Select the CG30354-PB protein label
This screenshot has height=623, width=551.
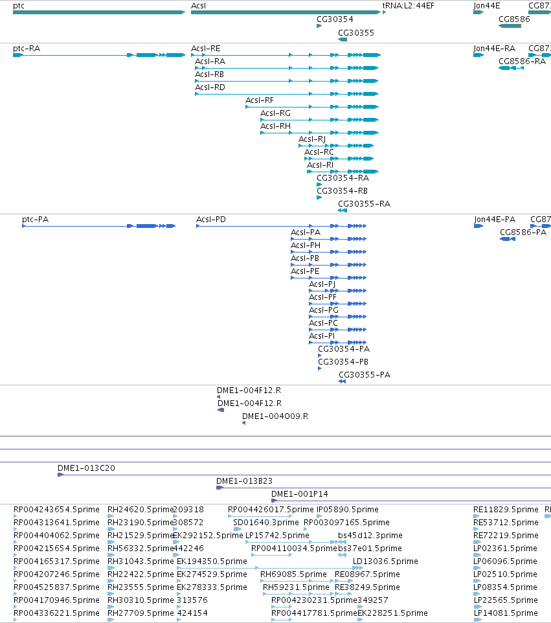click(x=343, y=362)
